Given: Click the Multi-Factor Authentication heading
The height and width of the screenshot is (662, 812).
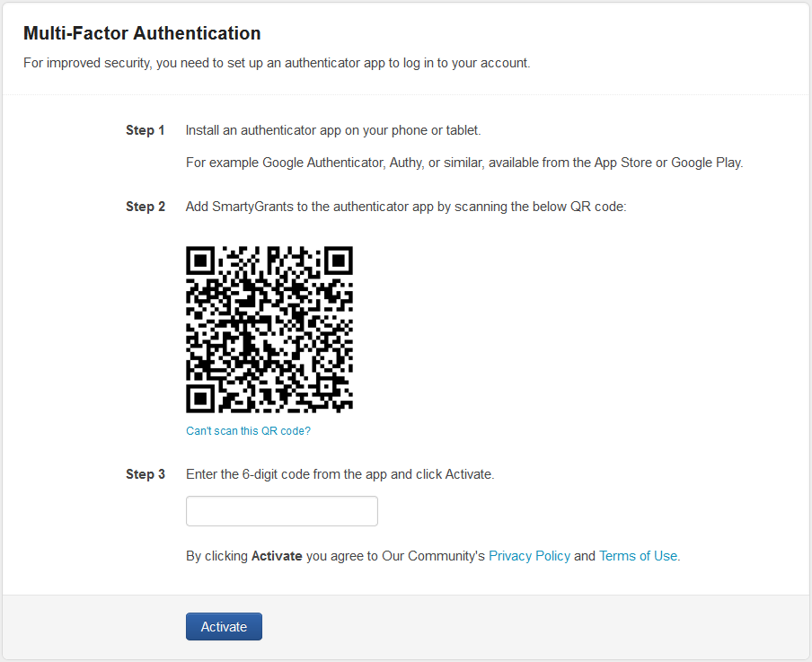Looking at the screenshot, I should (x=142, y=33).
